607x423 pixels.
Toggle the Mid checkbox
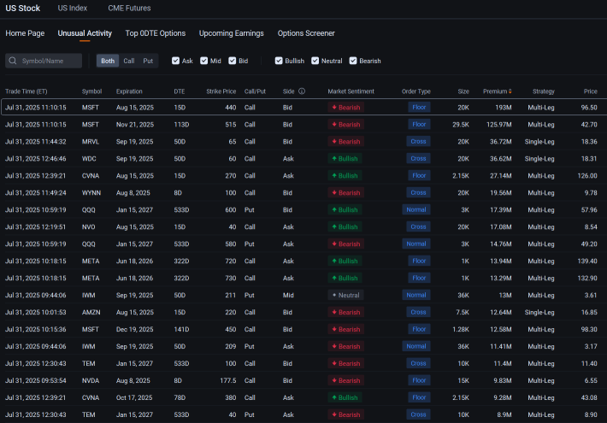click(204, 61)
